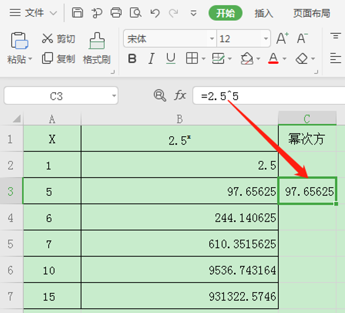
Task: Click the Save icon in quick access toolbar
Action: [x=78, y=12]
